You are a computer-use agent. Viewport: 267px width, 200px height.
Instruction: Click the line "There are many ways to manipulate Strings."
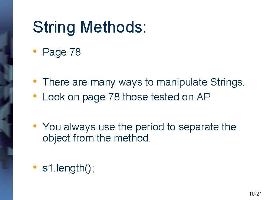(144, 82)
